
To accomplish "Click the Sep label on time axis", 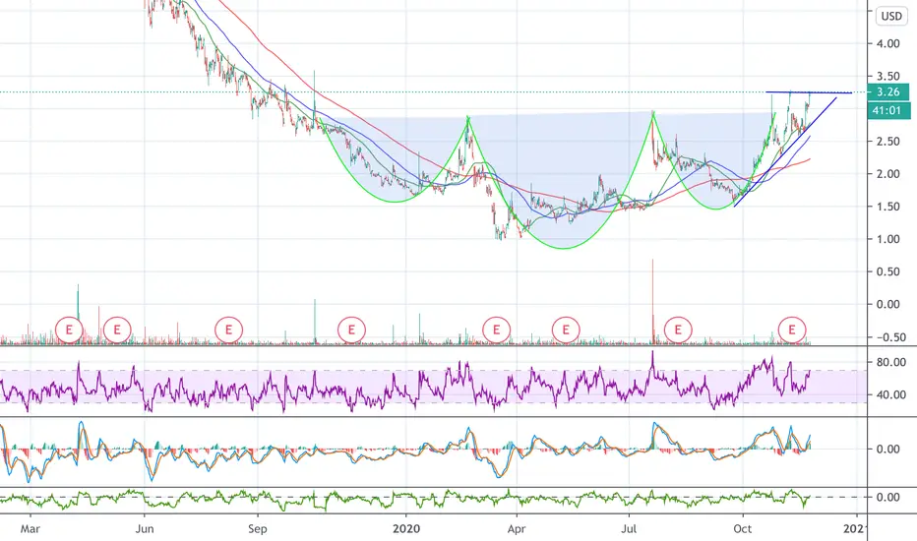I will point(258,529).
